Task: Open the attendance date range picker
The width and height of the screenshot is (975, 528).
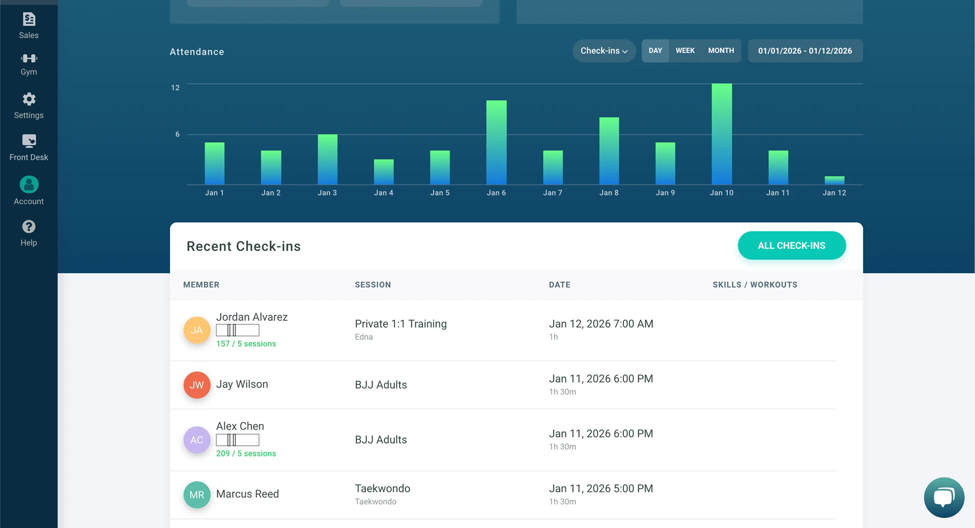Action: 805,51
